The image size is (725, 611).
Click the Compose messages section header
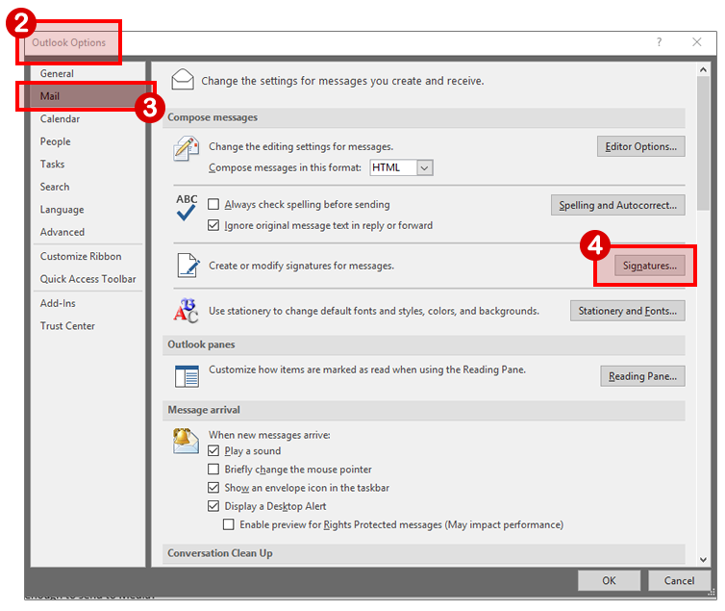[x=423, y=117]
